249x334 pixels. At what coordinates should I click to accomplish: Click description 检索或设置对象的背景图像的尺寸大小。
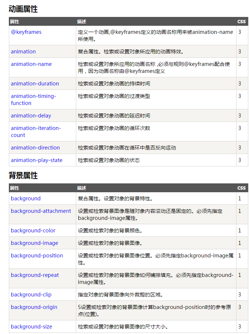tap(123, 327)
